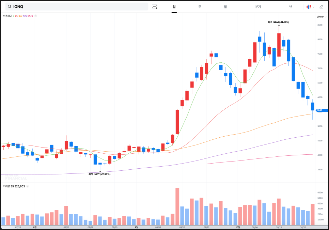The image size is (329, 230).
Task: Toggle the 200-day moving average label
Action: point(31,16)
